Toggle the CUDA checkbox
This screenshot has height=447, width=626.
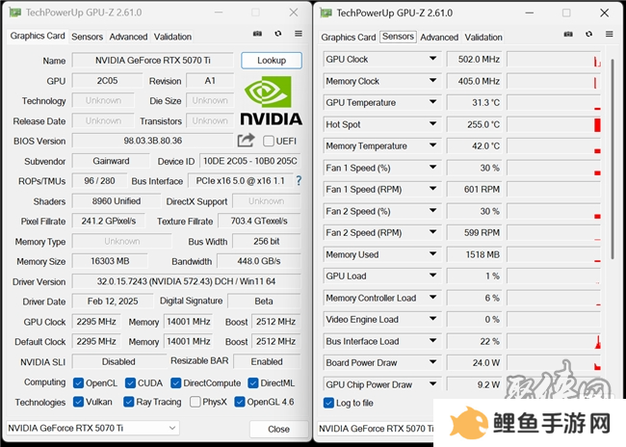click(x=130, y=383)
